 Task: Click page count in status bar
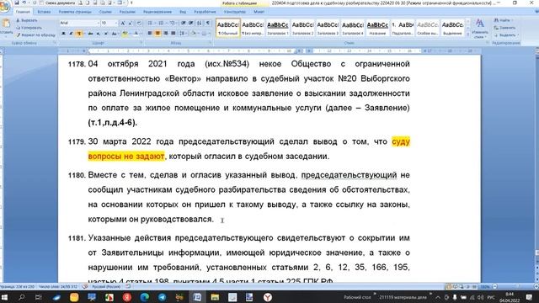point(17,286)
